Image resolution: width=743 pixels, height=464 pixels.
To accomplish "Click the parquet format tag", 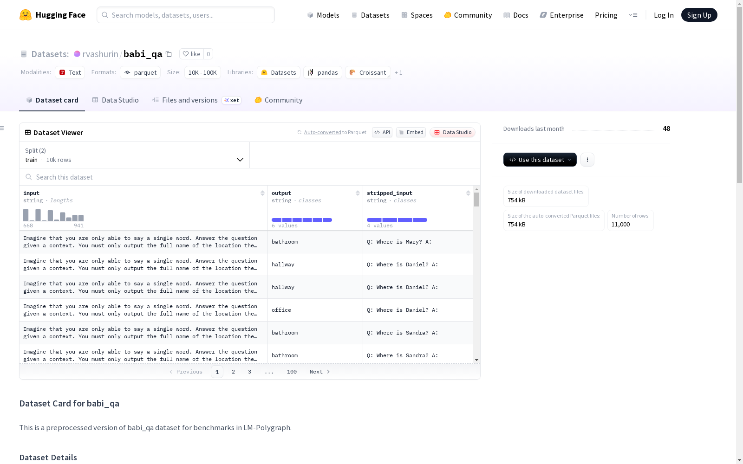I will (x=140, y=72).
